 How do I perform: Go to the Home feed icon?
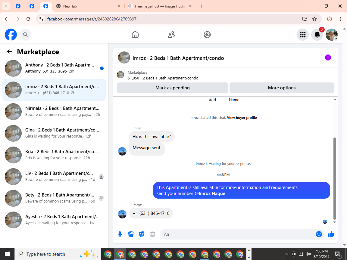(x=135, y=35)
